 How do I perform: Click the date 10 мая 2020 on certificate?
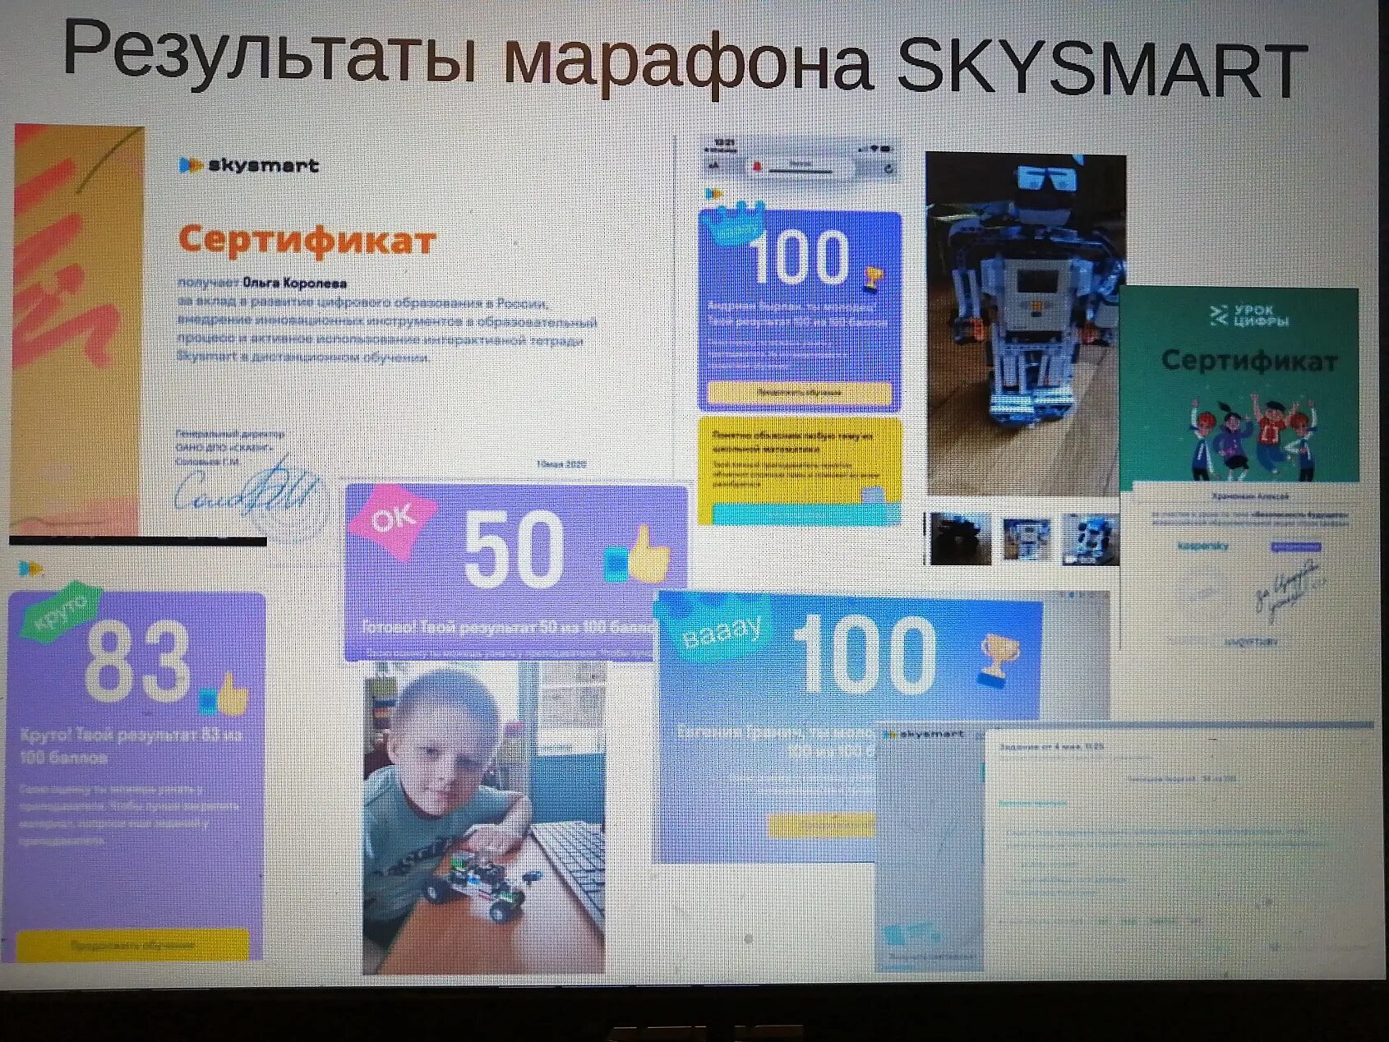coord(561,464)
